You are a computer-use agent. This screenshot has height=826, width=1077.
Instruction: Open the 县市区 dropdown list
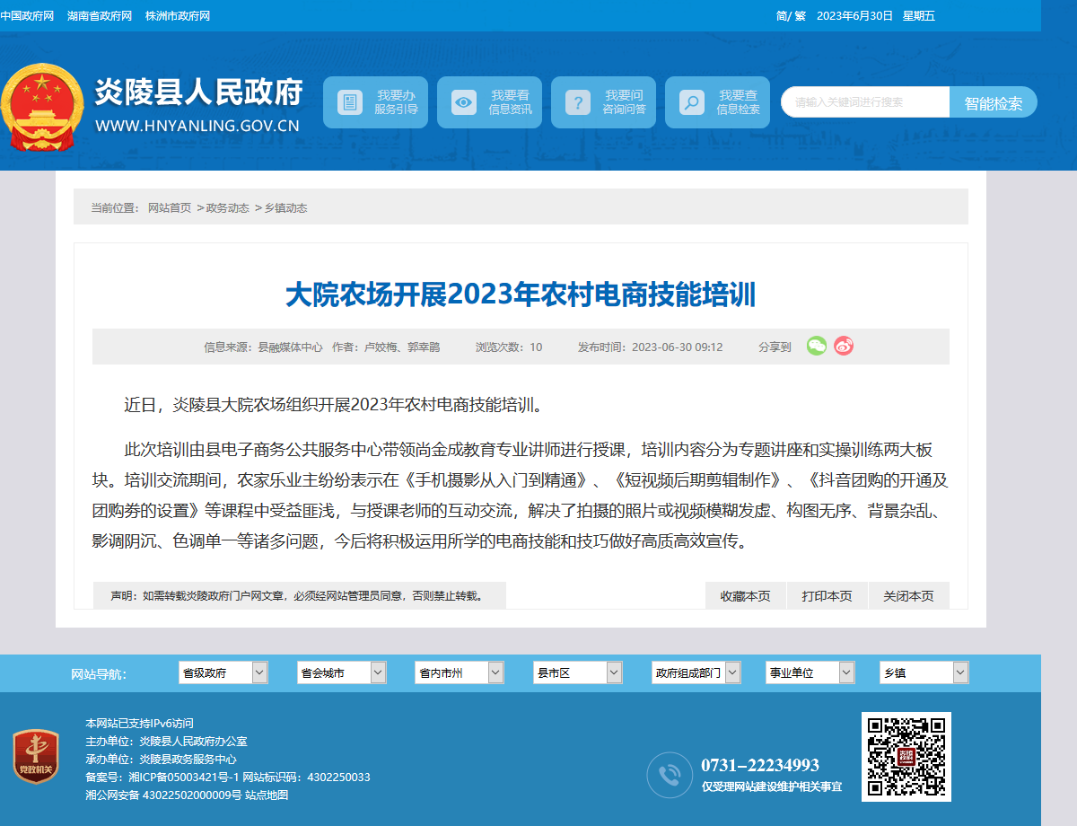tap(578, 672)
